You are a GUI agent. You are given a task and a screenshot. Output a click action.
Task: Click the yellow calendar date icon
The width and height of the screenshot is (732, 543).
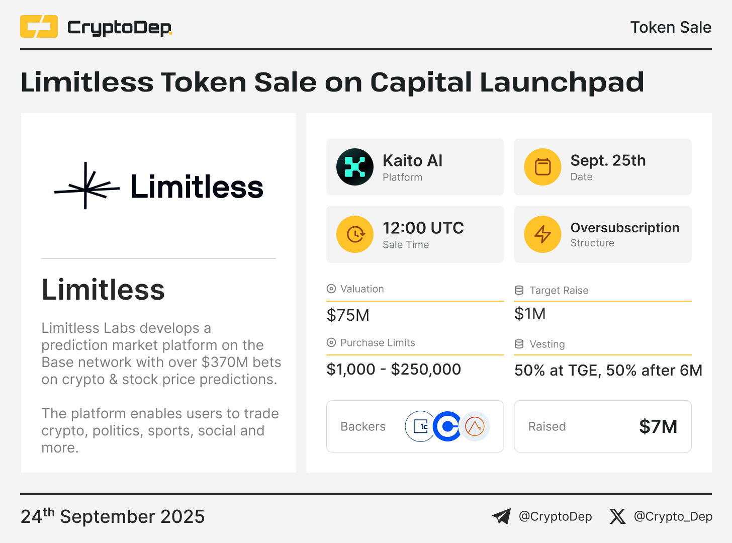pyautogui.click(x=542, y=167)
